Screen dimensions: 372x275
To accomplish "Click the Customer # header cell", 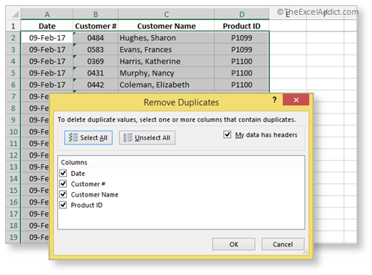I will click(95, 26).
